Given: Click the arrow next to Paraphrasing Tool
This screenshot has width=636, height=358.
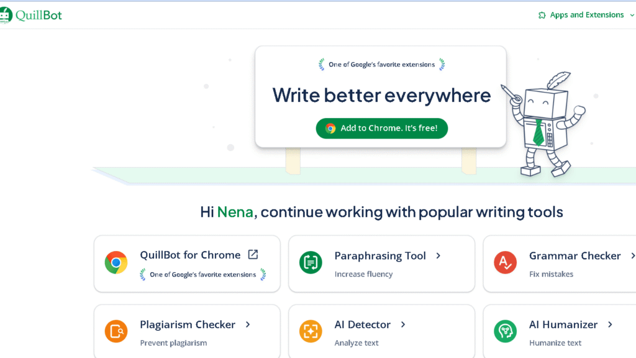Looking at the screenshot, I should [x=438, y=255].
